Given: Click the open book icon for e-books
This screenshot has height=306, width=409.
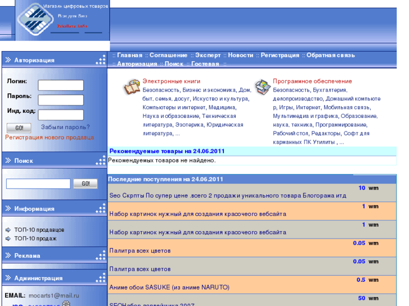Looking at the screenshot, I should (x=132, y=88).
